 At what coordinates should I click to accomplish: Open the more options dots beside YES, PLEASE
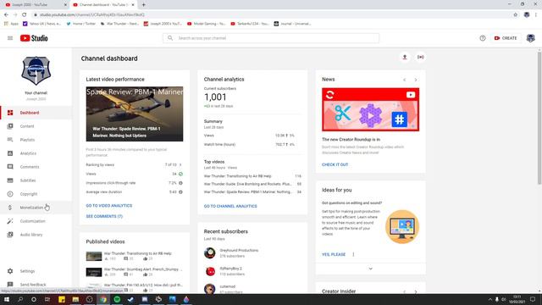tap(353, 254)
